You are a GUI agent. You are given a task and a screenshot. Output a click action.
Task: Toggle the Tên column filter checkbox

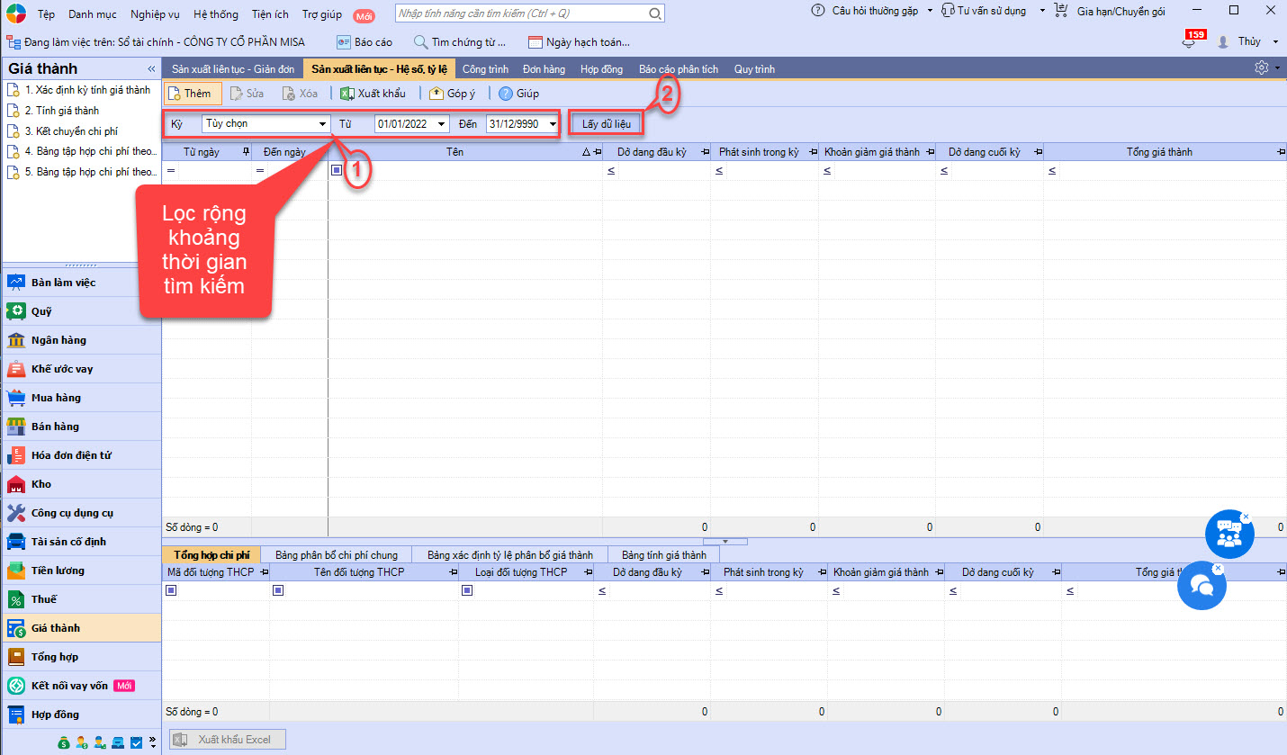(x=337, y=171)
